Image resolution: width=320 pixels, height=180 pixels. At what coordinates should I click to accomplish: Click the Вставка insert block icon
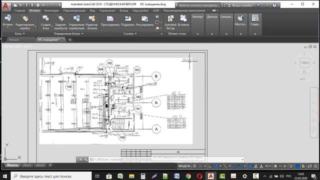click(x=8, y=18)
